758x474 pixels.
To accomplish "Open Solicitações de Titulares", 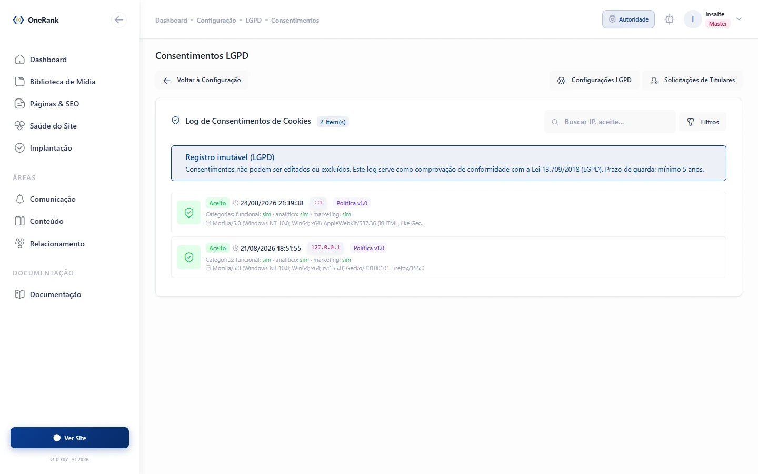I will tap(692, 80).
